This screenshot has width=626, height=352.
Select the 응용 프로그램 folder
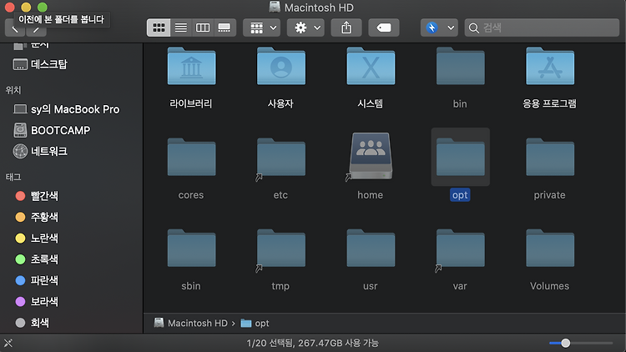tap(550, 66)
